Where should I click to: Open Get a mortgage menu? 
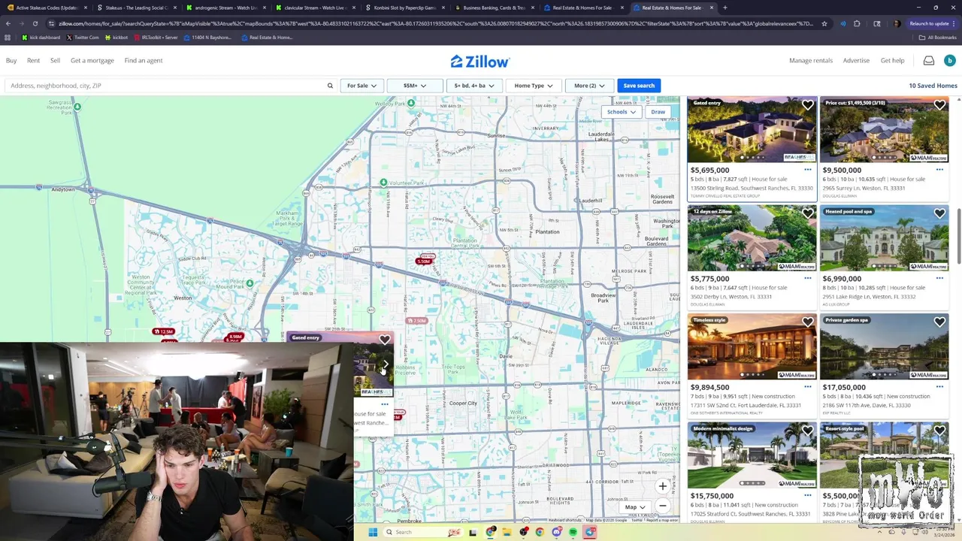point(92,61)
